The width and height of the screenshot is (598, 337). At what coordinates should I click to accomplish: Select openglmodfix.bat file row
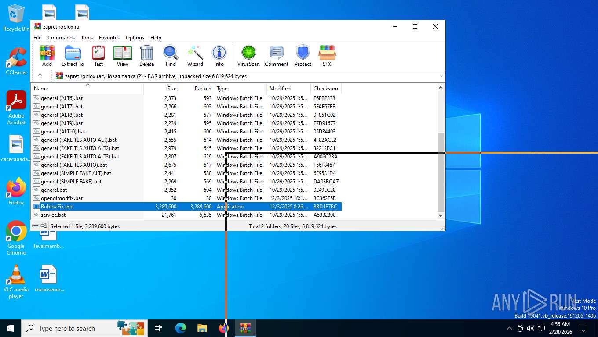[186, 198]
